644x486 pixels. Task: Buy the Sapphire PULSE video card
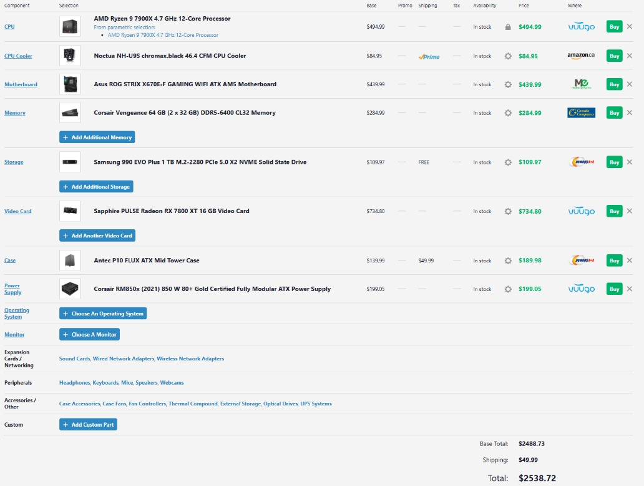[614, 211]
